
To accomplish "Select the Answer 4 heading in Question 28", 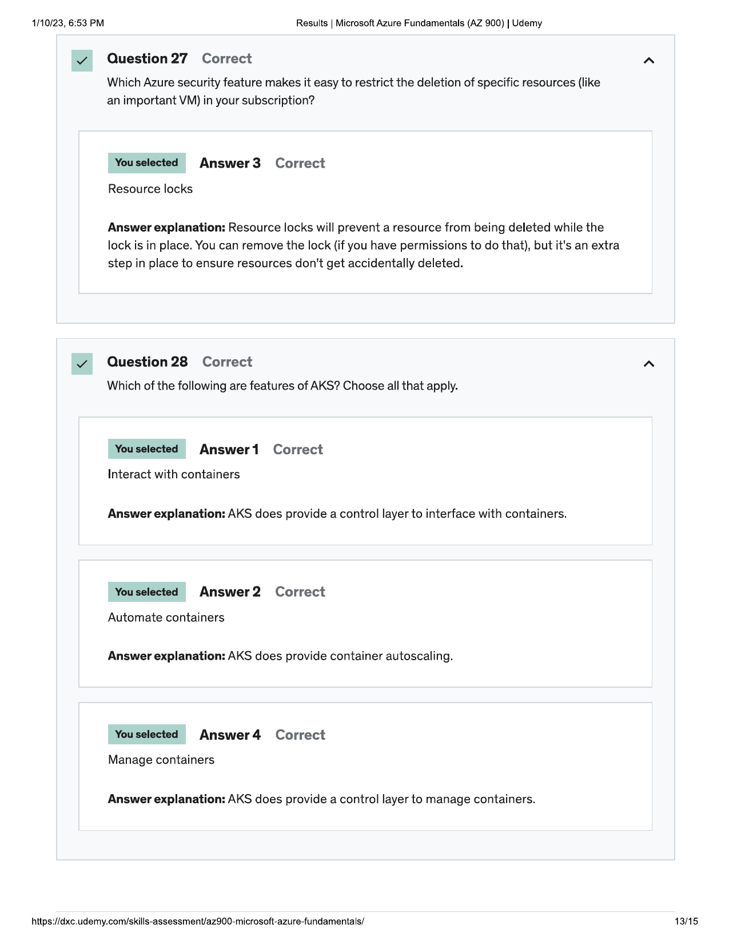I will tap(230, 735).
